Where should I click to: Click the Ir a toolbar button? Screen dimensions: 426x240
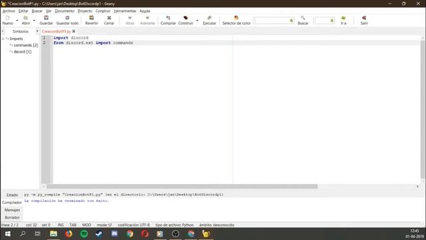(343, 21)
